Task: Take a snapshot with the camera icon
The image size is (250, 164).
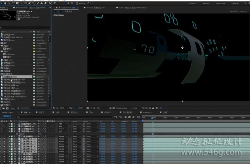Action: tap(87, 108)
